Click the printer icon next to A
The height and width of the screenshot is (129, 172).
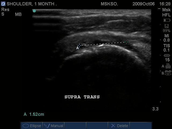point(168,66)
